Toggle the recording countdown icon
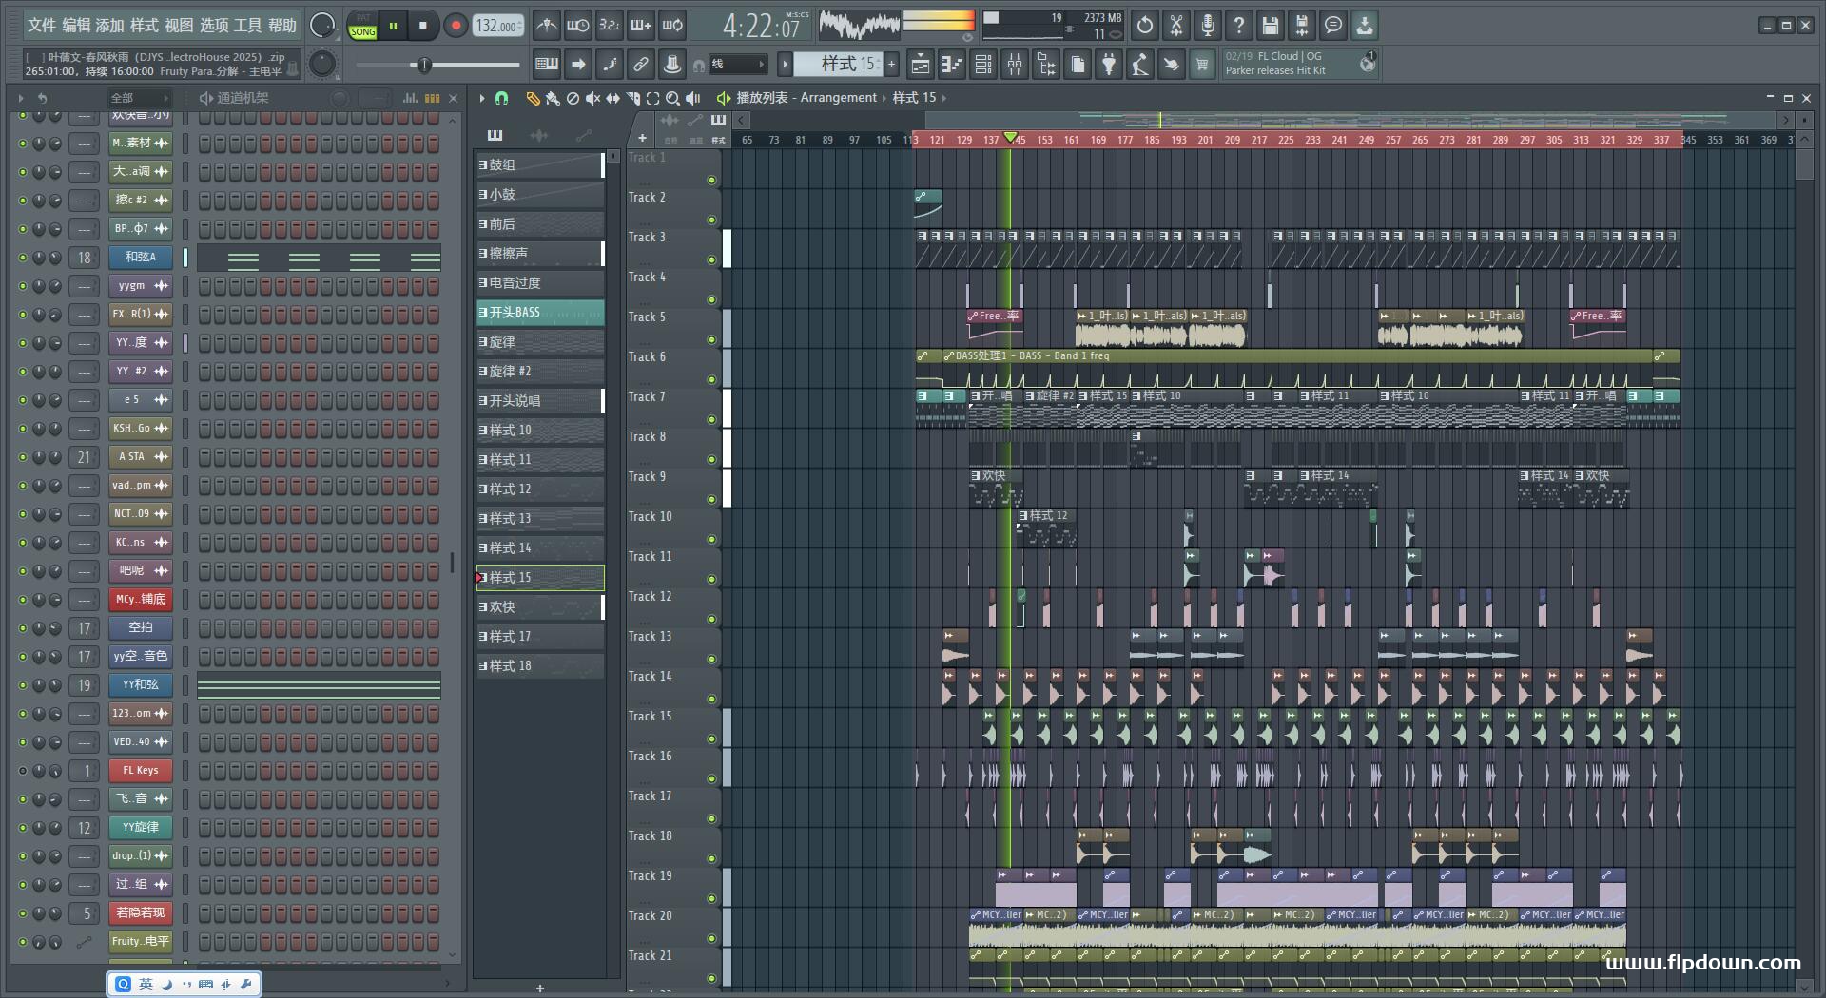Screen dimensions: 1826x998 click(x=610, y=26)
